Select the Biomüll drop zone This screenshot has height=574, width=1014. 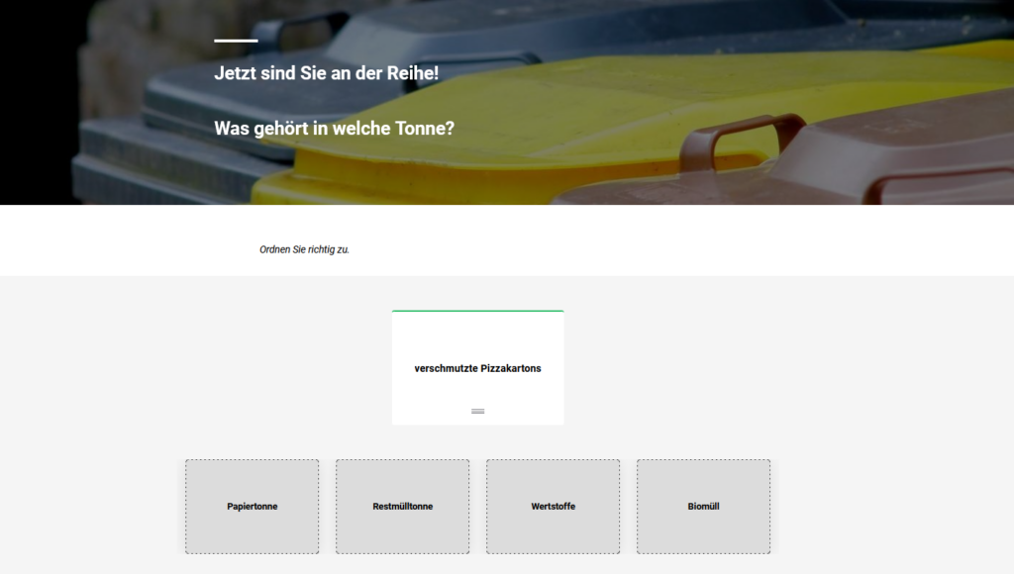click(703, 507)
